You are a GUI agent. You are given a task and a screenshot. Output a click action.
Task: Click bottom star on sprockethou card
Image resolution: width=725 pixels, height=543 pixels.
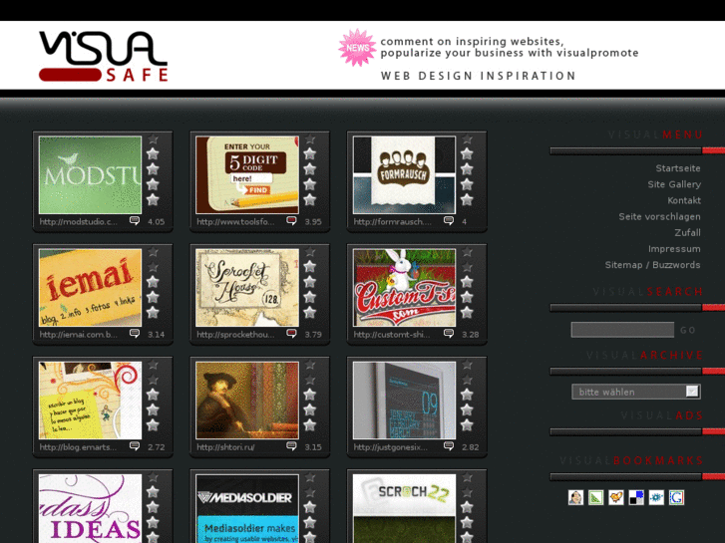pyautogui.click(x=310, y=313)
